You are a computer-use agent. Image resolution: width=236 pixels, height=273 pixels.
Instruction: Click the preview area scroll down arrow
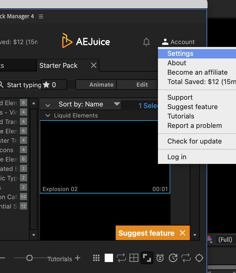(x=195, y=235)
